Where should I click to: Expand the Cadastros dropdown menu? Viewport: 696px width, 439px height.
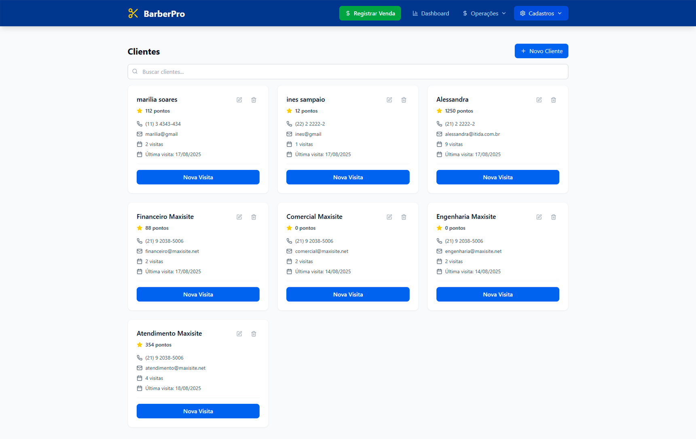[x=541, y=13]
